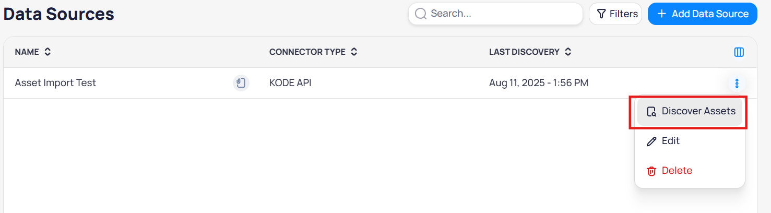Choose Edit in the row actions menu
The height and width of the screenshot is (213, 771).
671,141
